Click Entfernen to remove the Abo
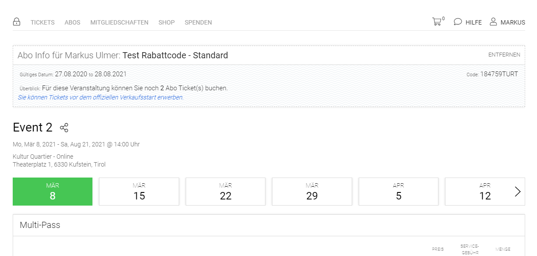The image size is (537, 256). (x=504, y=55)
